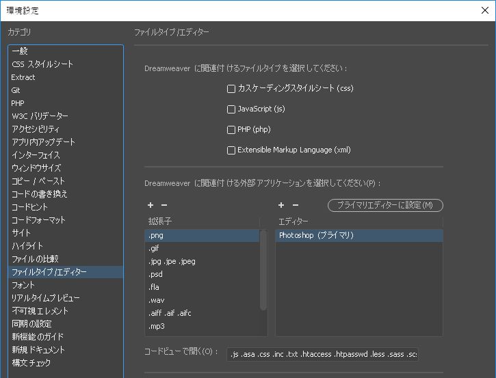The image size is (496, 378).
Task: Click the プライマリエディターに設定 button
Action: tap(385, 206)
